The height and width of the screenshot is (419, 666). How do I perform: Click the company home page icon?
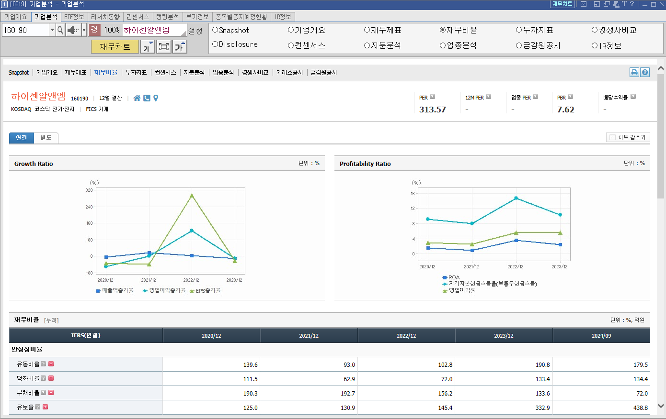[x=137, y=98]
